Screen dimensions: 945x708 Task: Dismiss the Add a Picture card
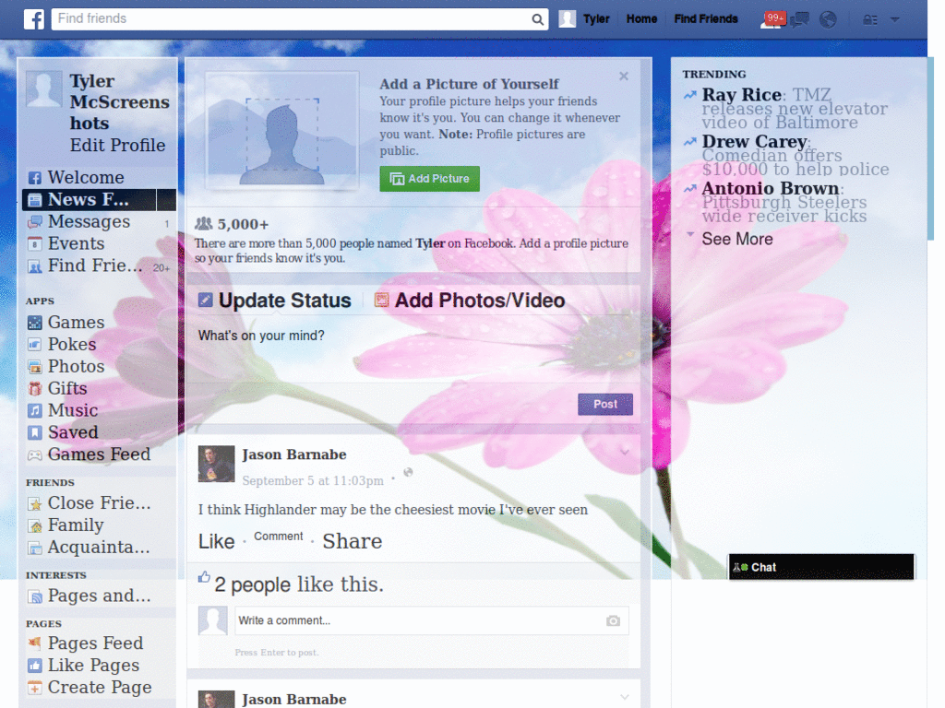[624, 76]
